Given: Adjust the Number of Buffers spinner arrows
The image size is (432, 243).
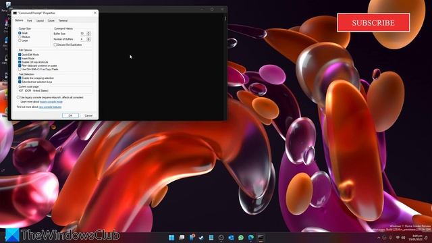Looking at the screenshot, I should coord(88,39).
